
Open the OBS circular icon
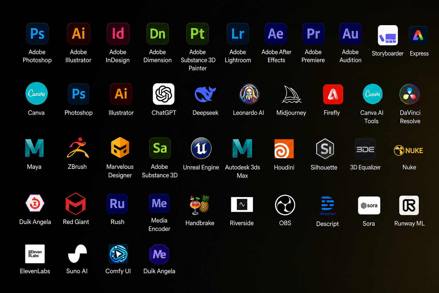[285, 205]
